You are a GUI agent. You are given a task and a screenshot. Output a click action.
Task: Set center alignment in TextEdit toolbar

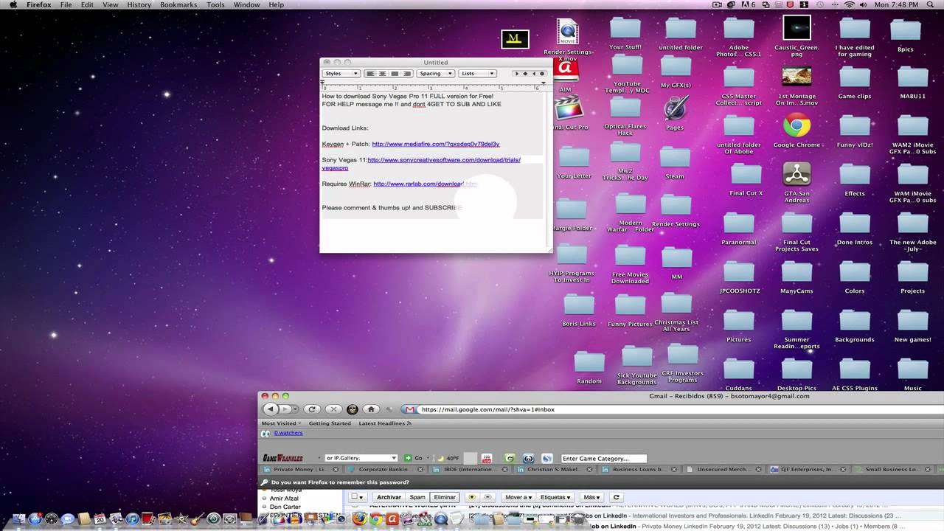[x=383, y=74]
